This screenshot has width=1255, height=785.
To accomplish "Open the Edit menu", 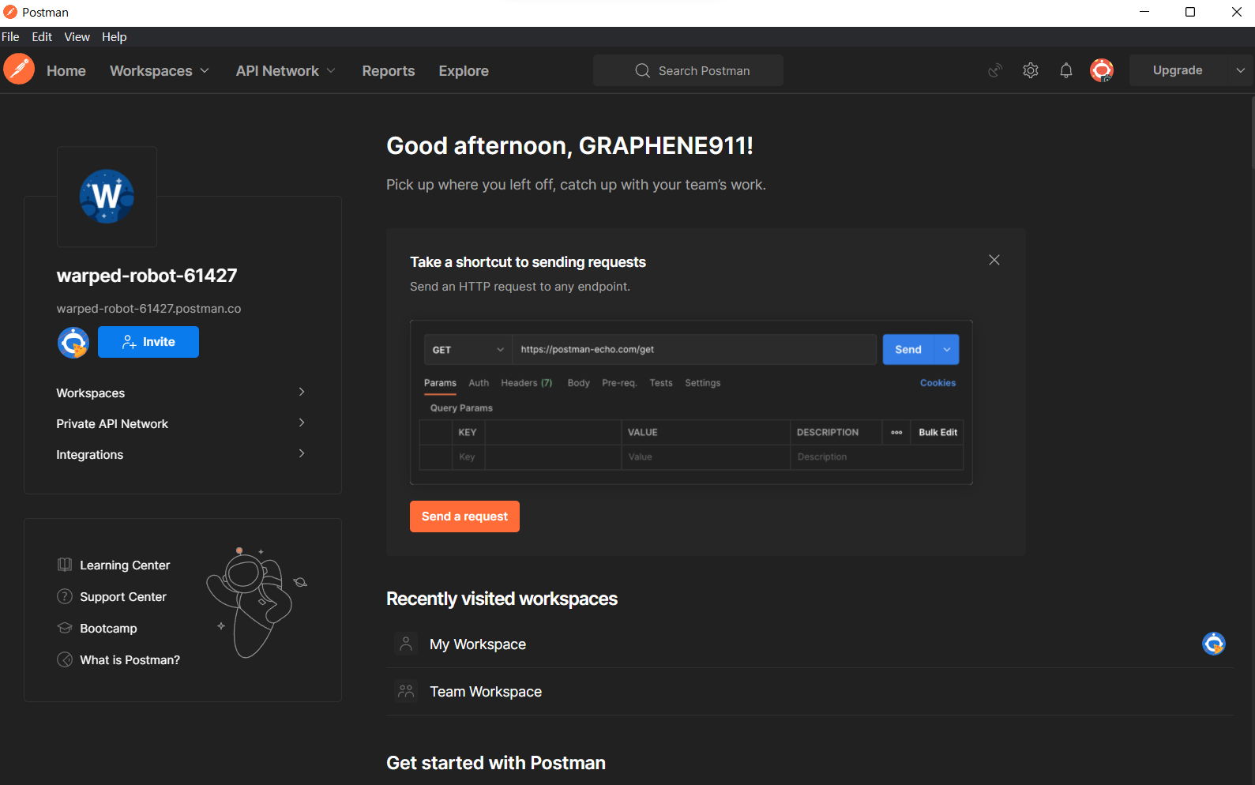I will click(42, 36).
